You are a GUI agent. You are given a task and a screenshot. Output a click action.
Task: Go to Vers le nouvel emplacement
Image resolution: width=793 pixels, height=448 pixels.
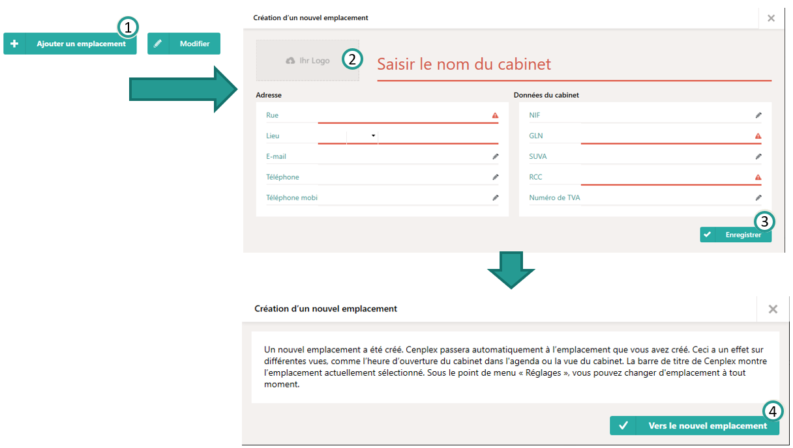pos(695,426)
